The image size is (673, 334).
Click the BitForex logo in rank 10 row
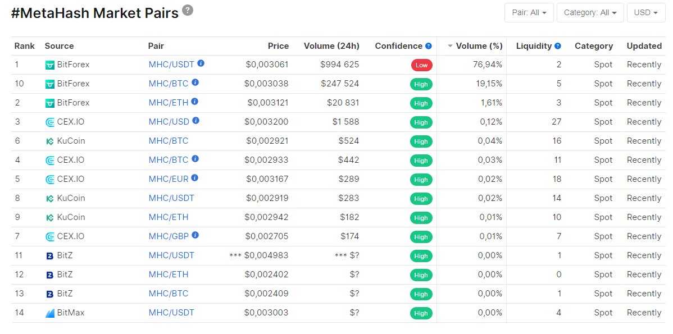(50, 84)
